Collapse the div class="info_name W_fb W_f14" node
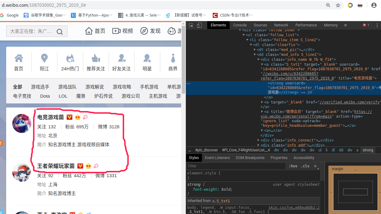 pyautogui.click(x=258, y=60)
